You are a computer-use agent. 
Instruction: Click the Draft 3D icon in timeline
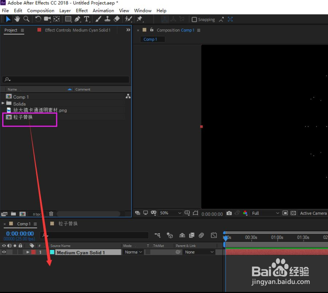(x=170, y=235)
